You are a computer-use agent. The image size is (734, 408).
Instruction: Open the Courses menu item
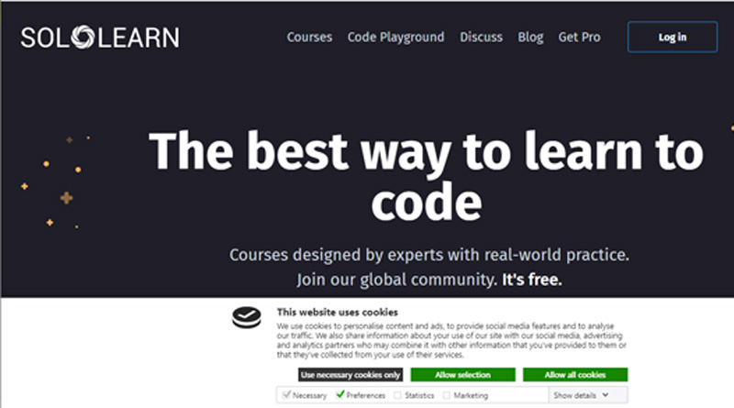[309, 38]
